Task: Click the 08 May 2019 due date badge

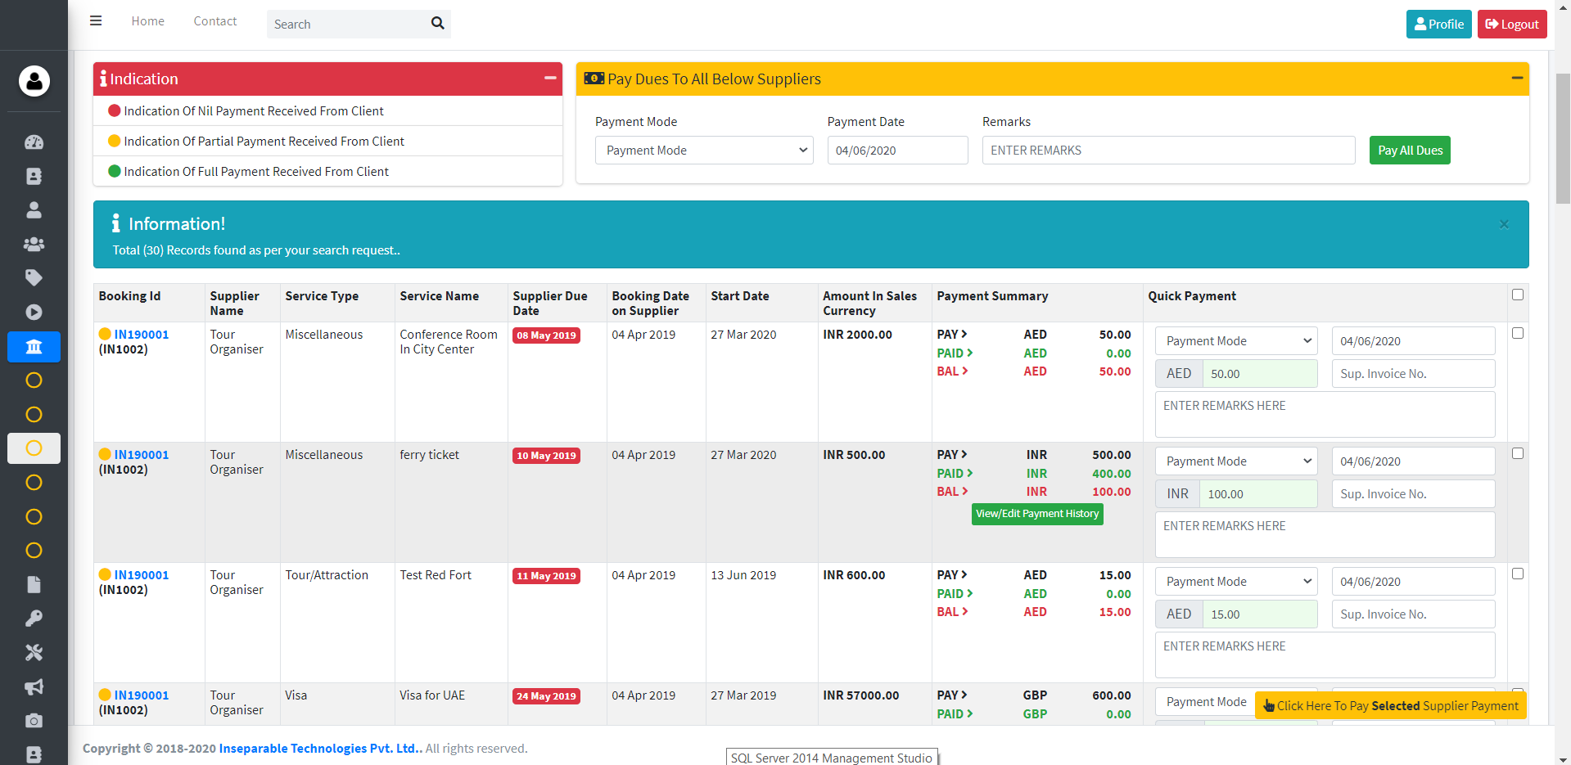Action: coord(546,335)
